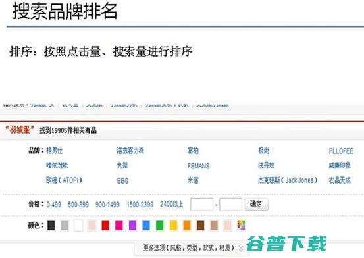Image resolution: width=364 pixels, height=258 pixels.
Task: Filter by the tan color swatch
Action: [214, 226]
